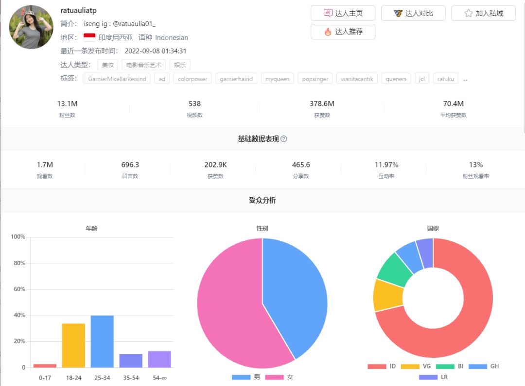Screen dimensions: 525x386
Task: Select the 电影音乐艺术 type tag
Action: pos(143,65)
